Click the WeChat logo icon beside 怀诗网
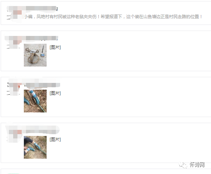The image size is (211, 174). pos(183,165)
